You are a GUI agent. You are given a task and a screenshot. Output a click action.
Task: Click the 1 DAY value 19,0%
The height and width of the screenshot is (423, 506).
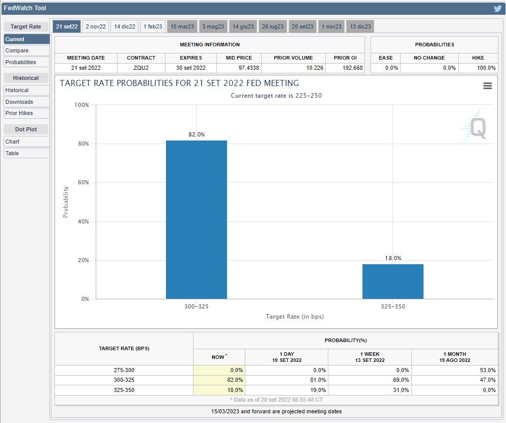click(318, 390)
